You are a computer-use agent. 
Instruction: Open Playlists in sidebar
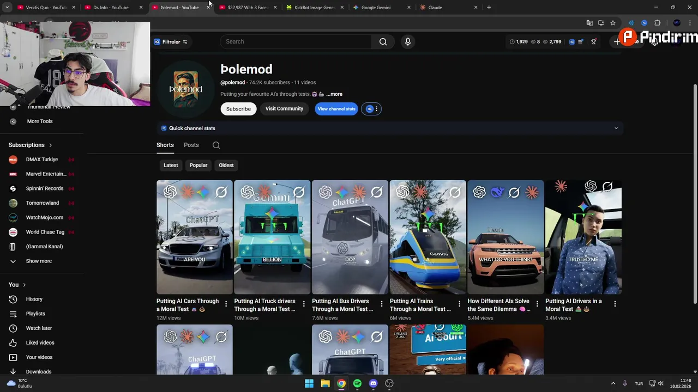[35, 314]
